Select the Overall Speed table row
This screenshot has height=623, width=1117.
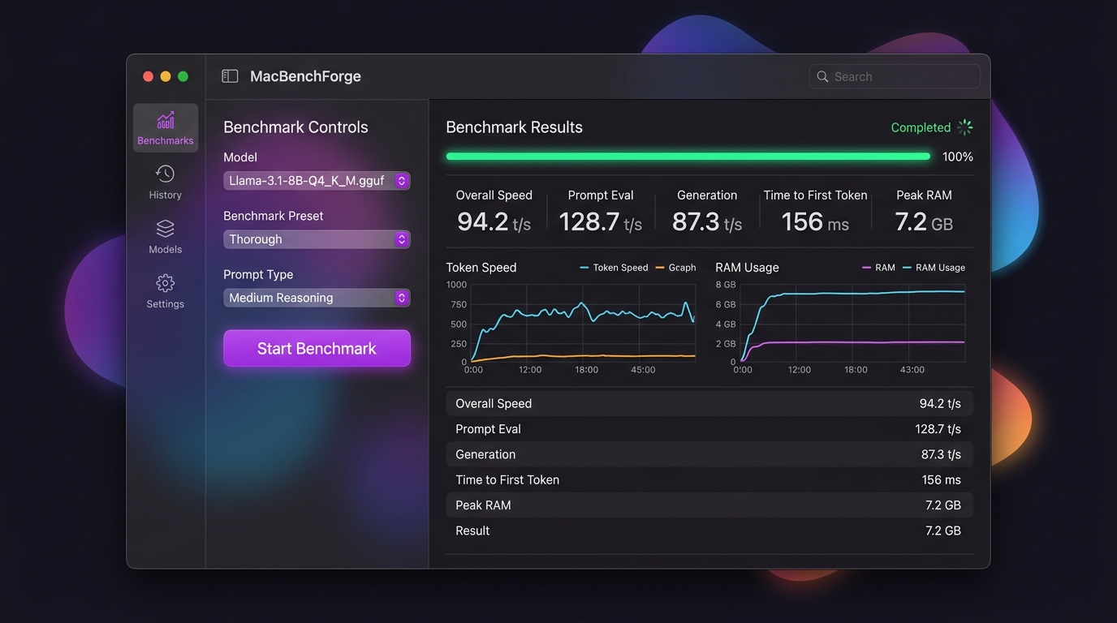709,403
